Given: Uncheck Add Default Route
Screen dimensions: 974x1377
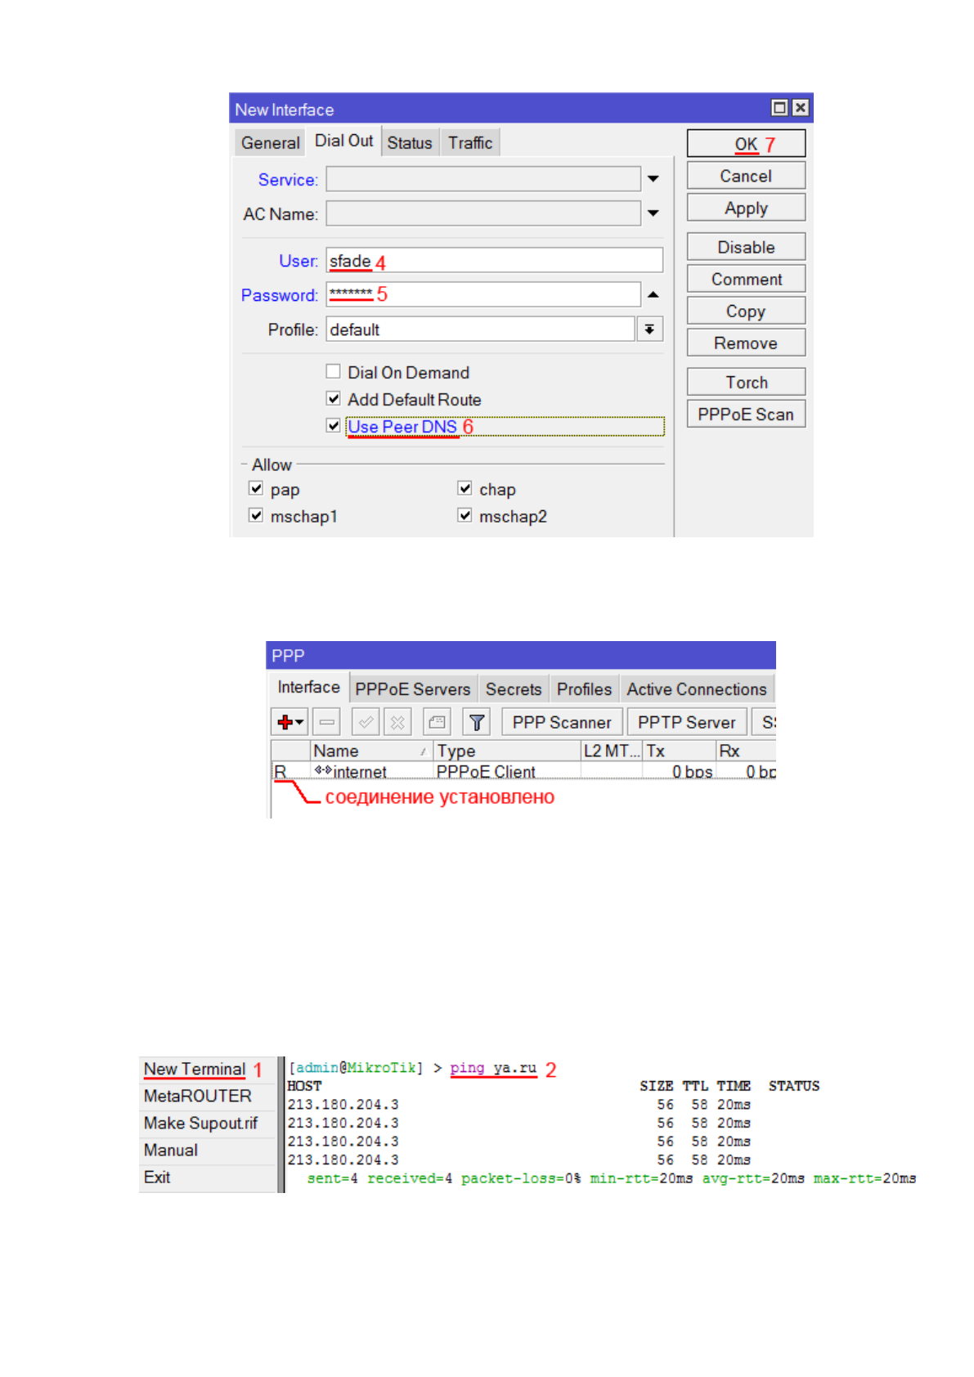Looking at the screenshot, I should [333, 399].
